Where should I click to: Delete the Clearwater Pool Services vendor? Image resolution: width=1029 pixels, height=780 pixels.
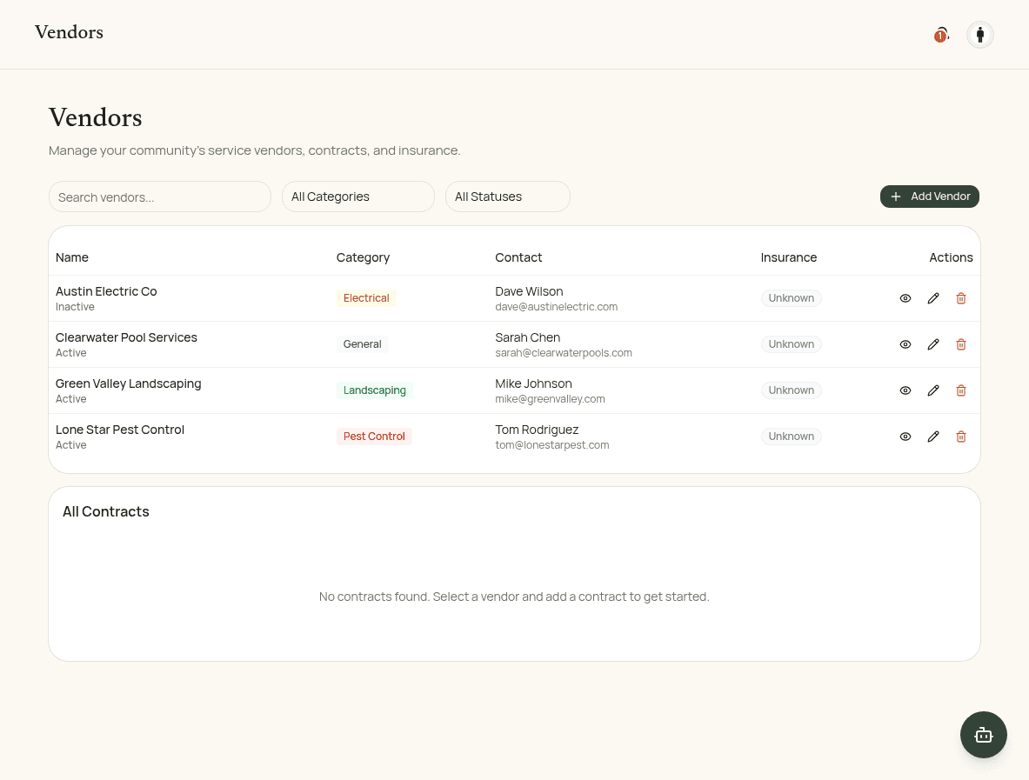[x=961, y=344]
